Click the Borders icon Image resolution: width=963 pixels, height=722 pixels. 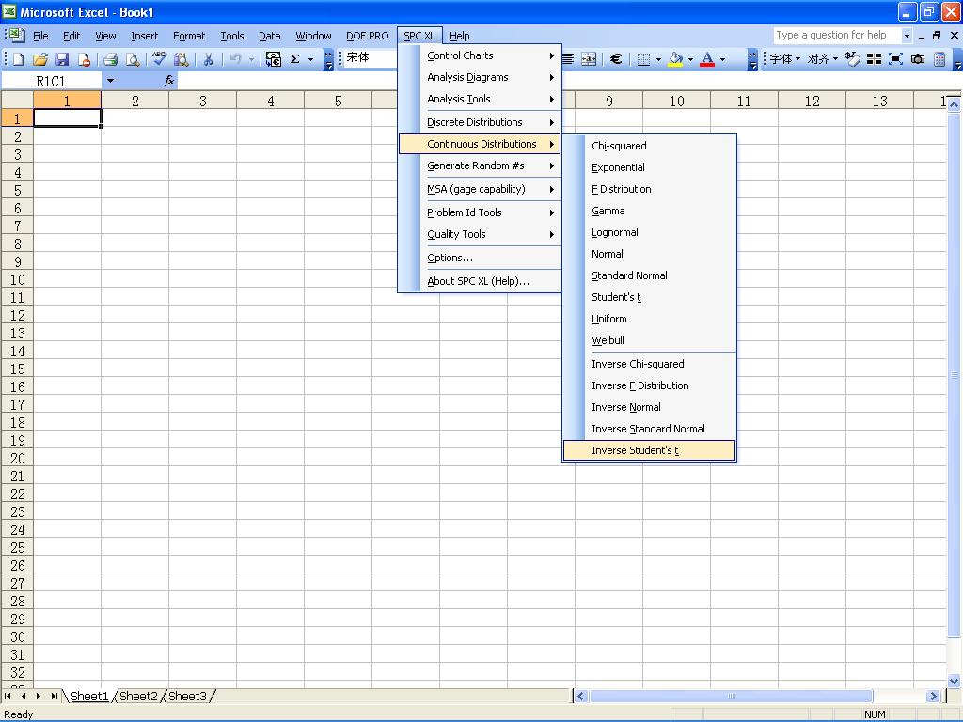pyautogui.click(x=643, y=59)
